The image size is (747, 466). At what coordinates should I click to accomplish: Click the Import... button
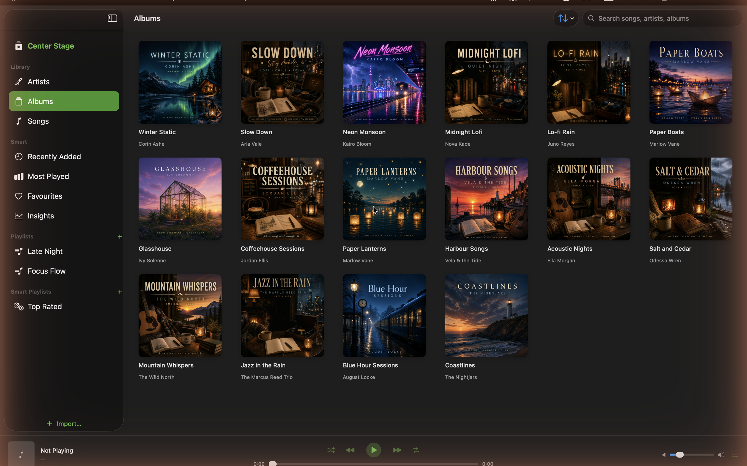click(64, 424)
